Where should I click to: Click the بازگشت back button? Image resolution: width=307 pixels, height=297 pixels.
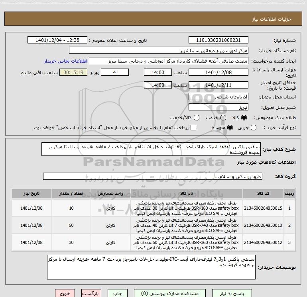91,293
